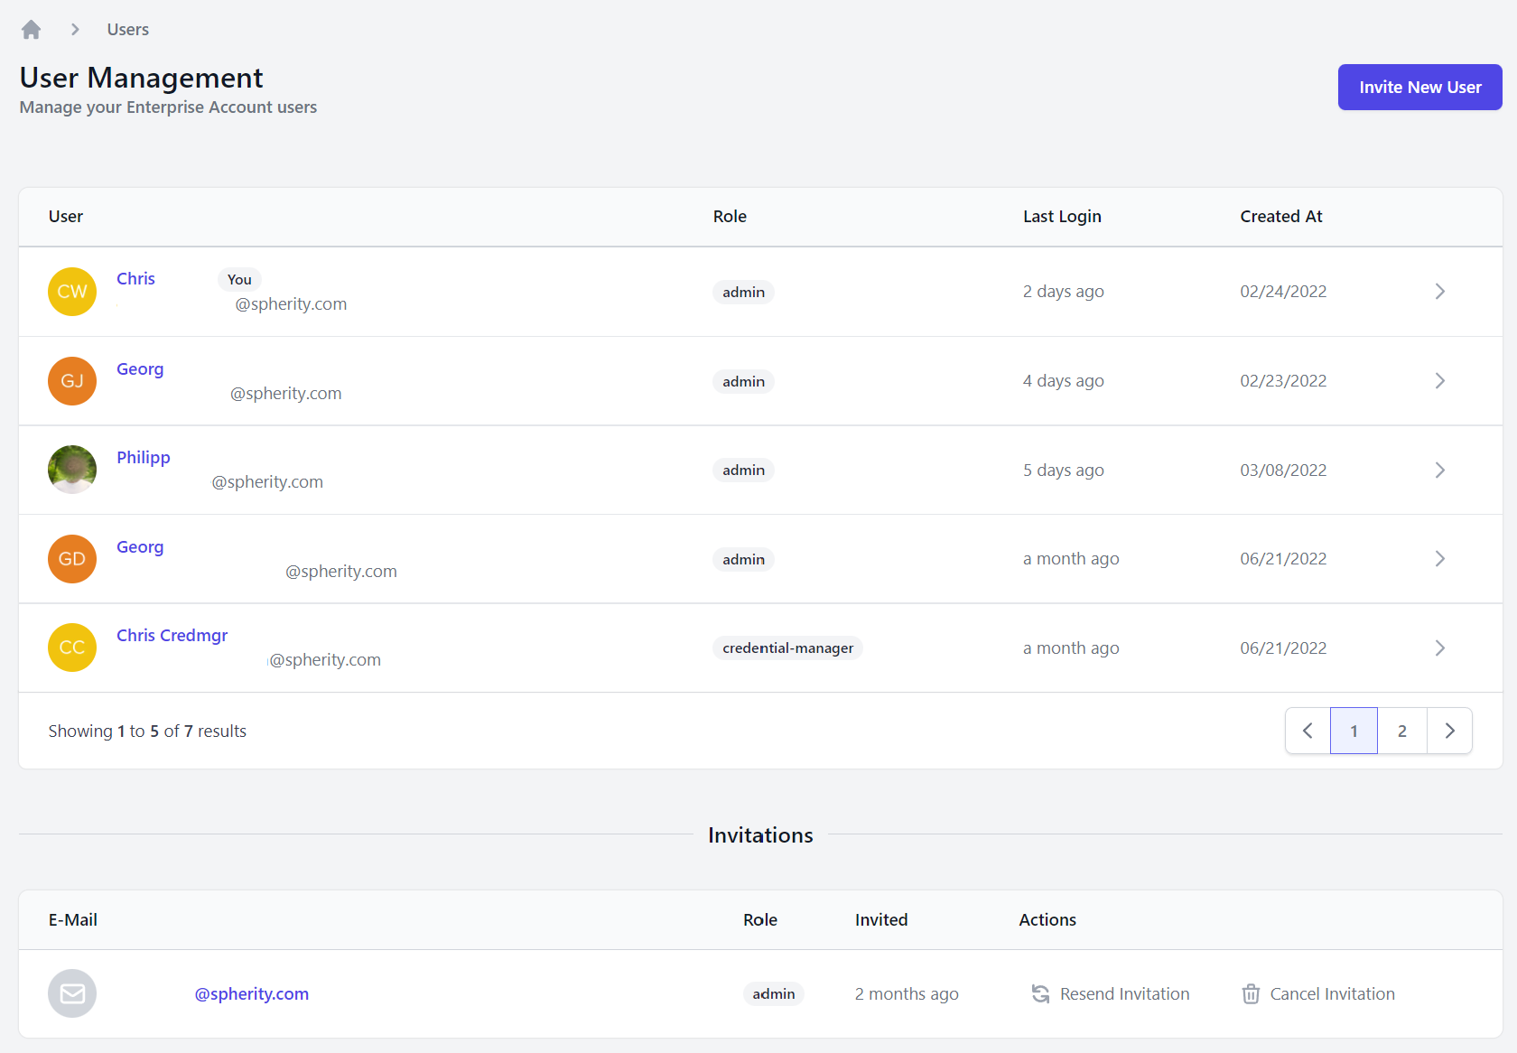Click the envelope icon next to the invited email
Image resolution: width=1517 pixels, height=1053 pixels.
(71, 993)
